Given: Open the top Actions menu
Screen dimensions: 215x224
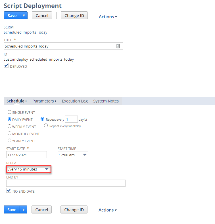Looking at the screenshot, I should (108, 17).
